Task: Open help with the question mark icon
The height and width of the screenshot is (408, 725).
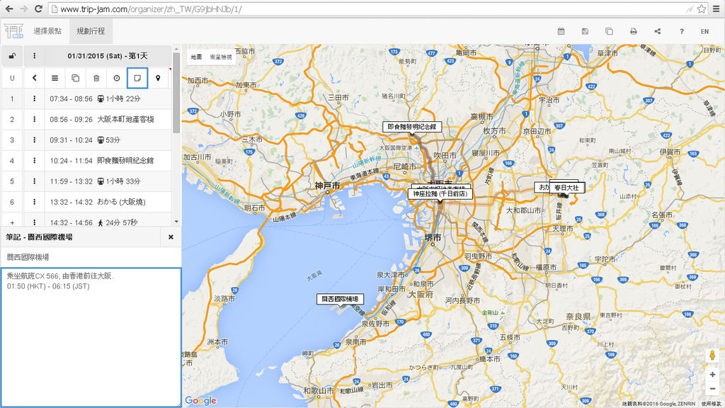Action: (x=681, y=31)
